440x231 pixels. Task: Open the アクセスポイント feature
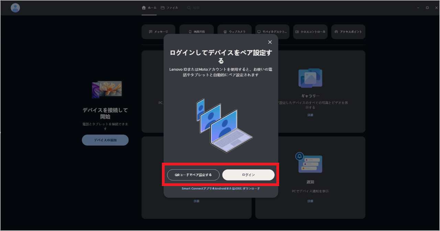tap(348, 32)
